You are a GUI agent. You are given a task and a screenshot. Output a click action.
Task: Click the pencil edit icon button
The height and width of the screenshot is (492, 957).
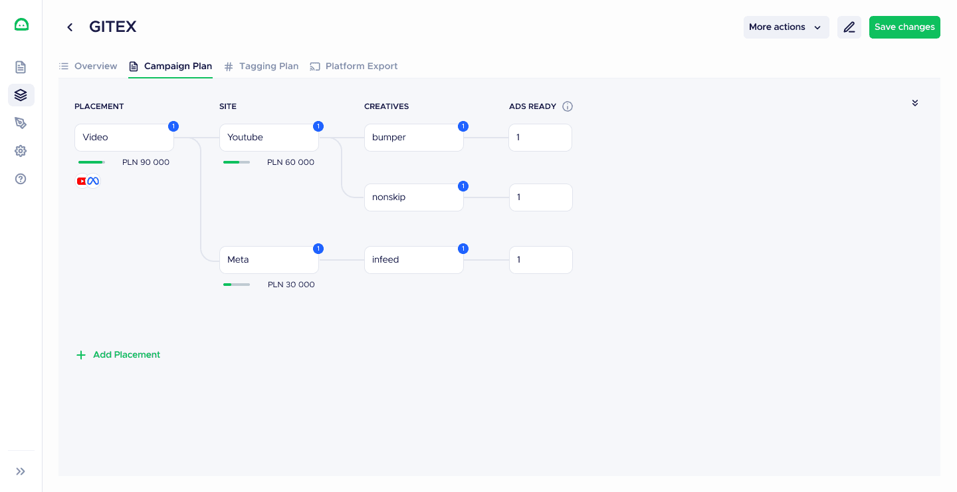[x=849, y=27]
